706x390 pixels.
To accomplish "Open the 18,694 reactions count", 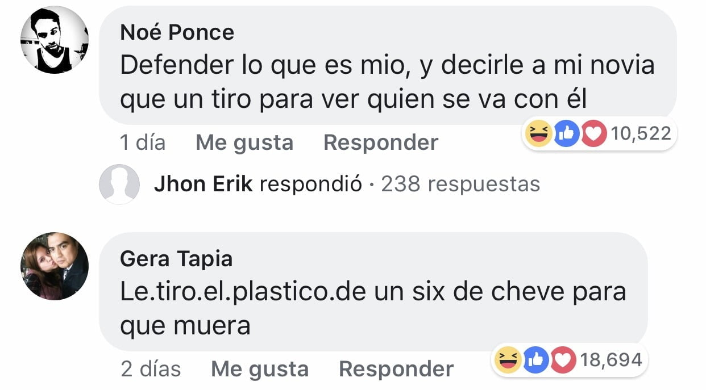I will click(611, 360).
